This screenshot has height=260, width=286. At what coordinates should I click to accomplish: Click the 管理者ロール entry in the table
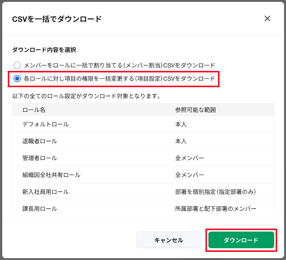(40, 158)
